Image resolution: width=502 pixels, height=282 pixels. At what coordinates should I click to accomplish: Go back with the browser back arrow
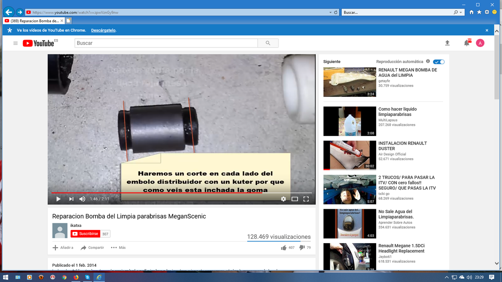[9, 12]
